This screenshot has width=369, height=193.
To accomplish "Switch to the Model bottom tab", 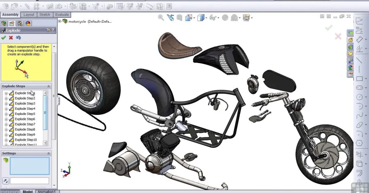I will pyautogui.click(x=28, y=191).
